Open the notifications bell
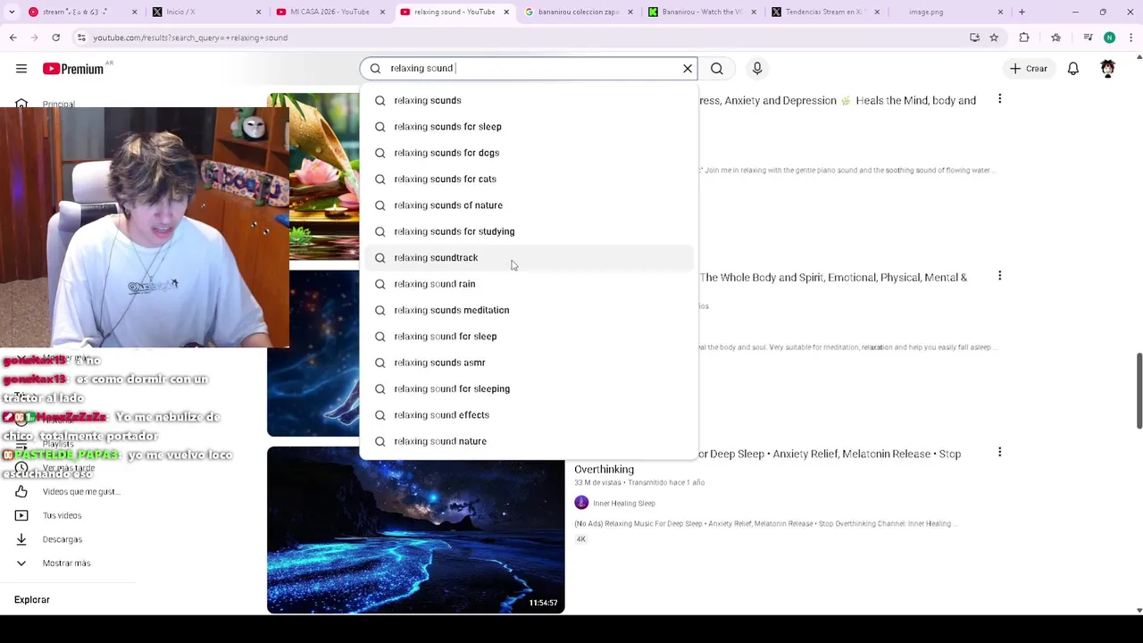 pos(1073,69)
